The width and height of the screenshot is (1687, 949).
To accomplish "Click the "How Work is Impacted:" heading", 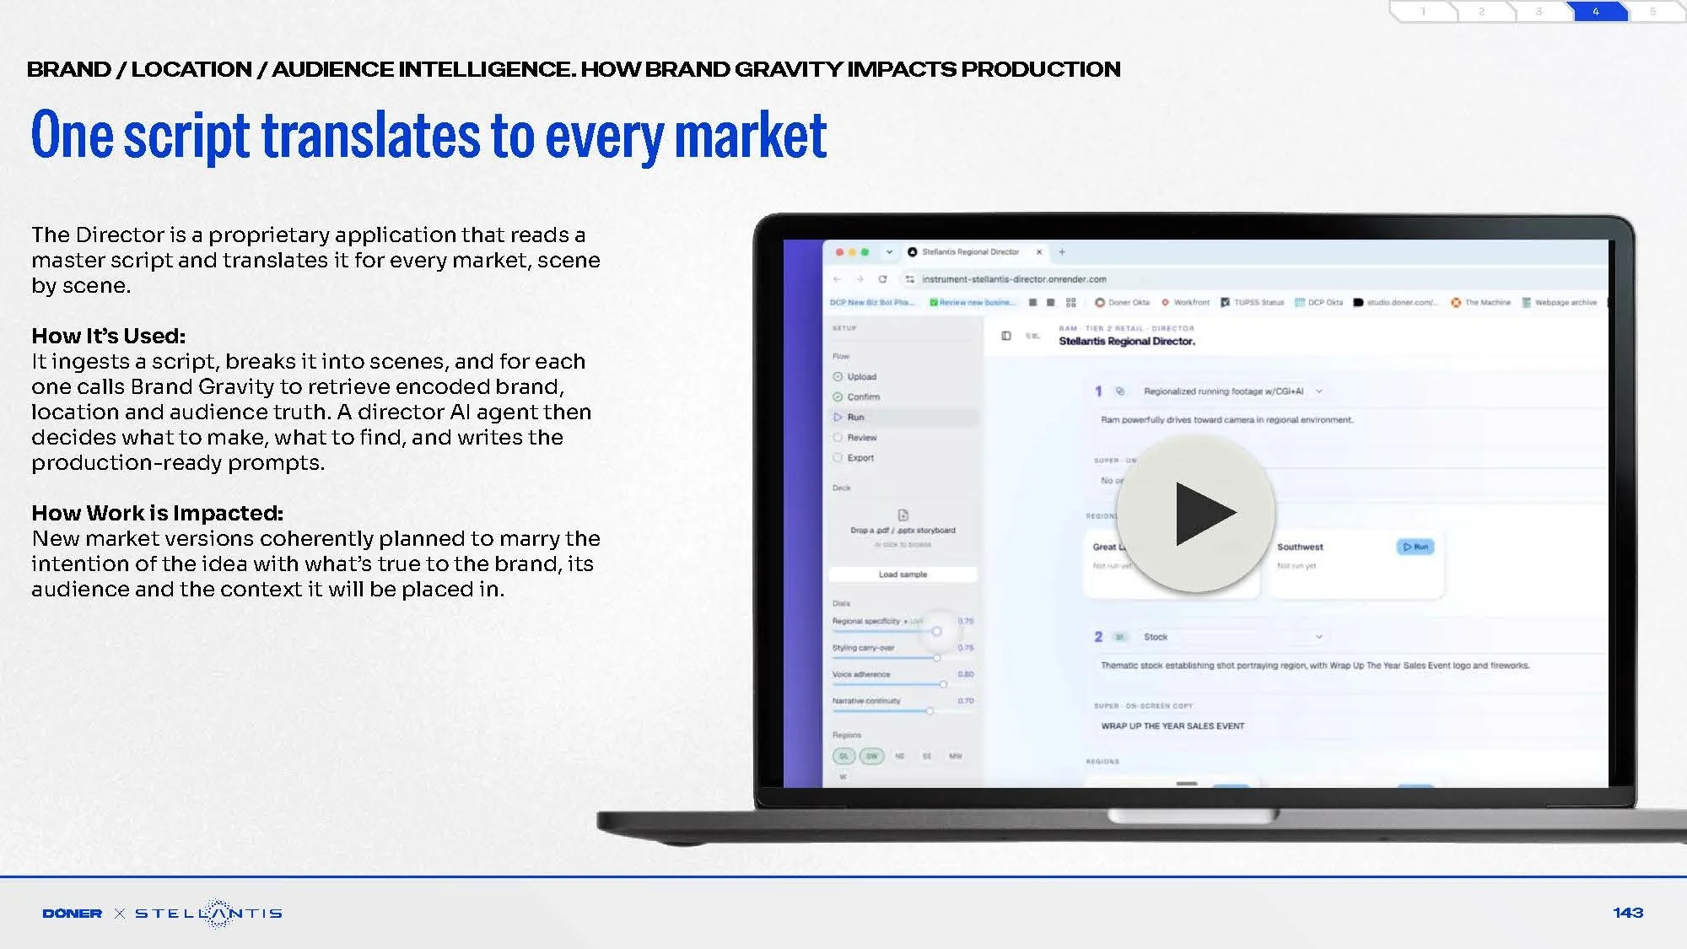I will pyautogui.click(x=158, y=513).
